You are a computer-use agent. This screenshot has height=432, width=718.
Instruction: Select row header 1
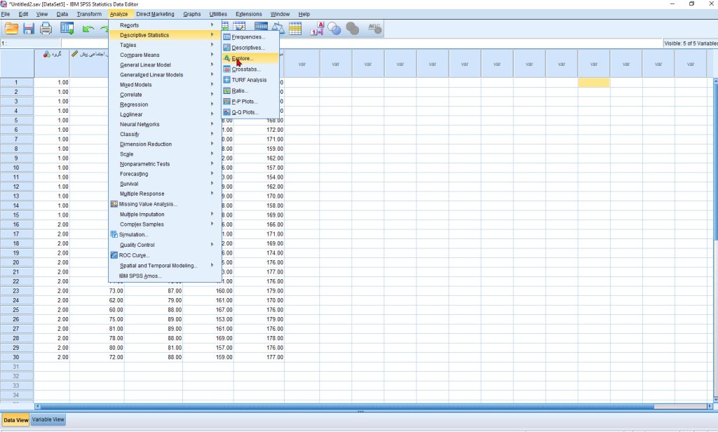pyautogui.click(x=17, y=83)
